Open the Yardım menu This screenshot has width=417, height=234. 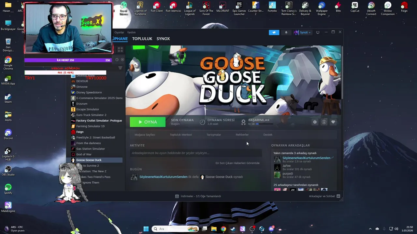click(131, 32)
